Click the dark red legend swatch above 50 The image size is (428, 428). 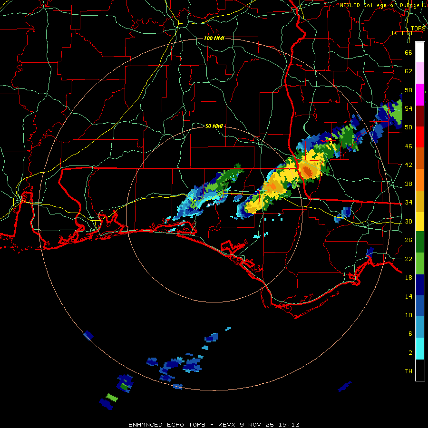(x=420, y=117)
